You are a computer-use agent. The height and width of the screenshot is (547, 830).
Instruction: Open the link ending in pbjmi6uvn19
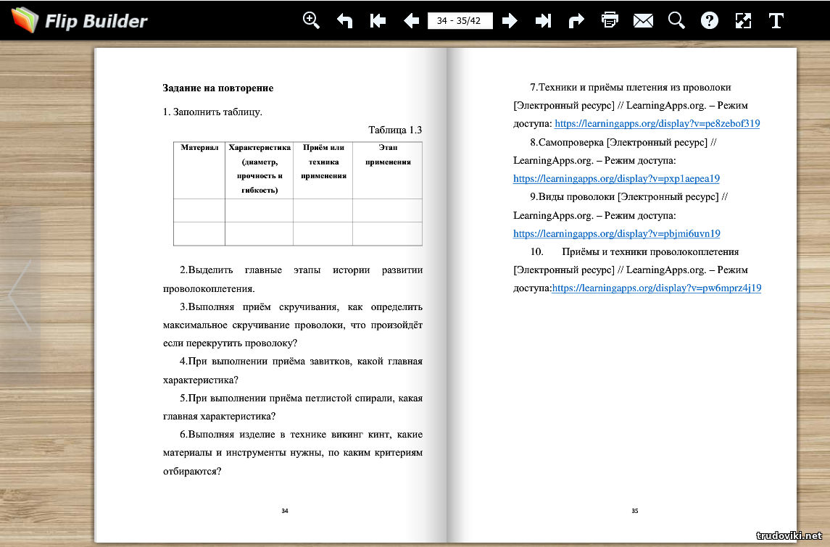point(617,233)
